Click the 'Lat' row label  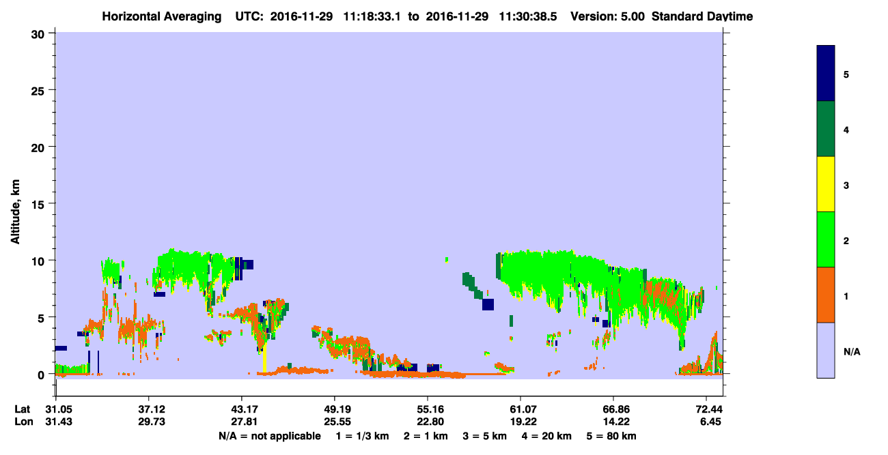(x=22, y=409)
